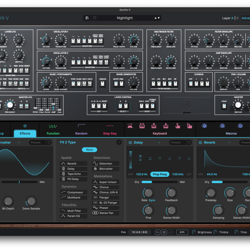
Task: Open the Macros tab
Action: pos(231,133)
